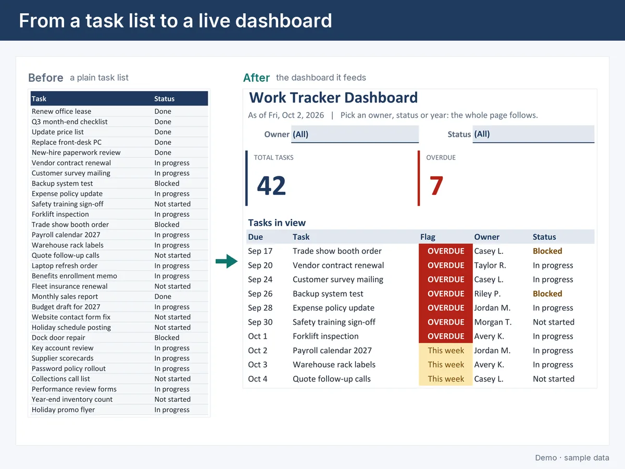Click the Oct 1 due date cell

[257, 336]
